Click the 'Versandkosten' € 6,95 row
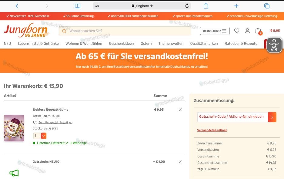The width and height of the screenshot is (284, 179). [x=237, y=150]
